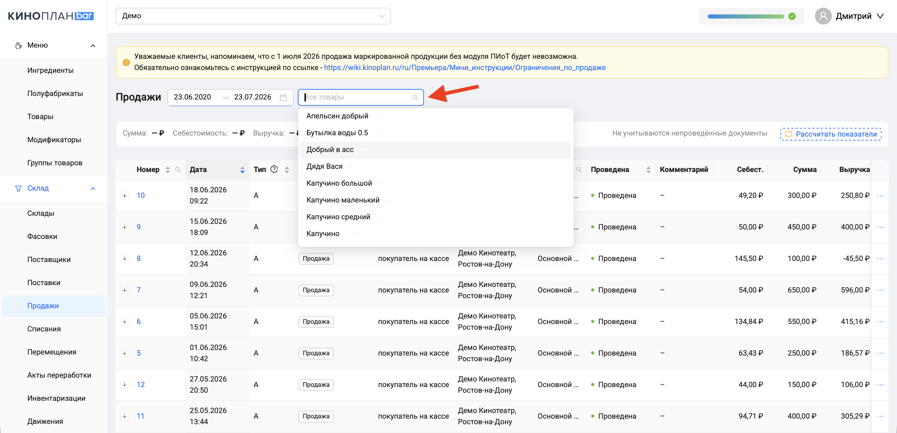Choose Добрый в асс option

coord(436,150)
